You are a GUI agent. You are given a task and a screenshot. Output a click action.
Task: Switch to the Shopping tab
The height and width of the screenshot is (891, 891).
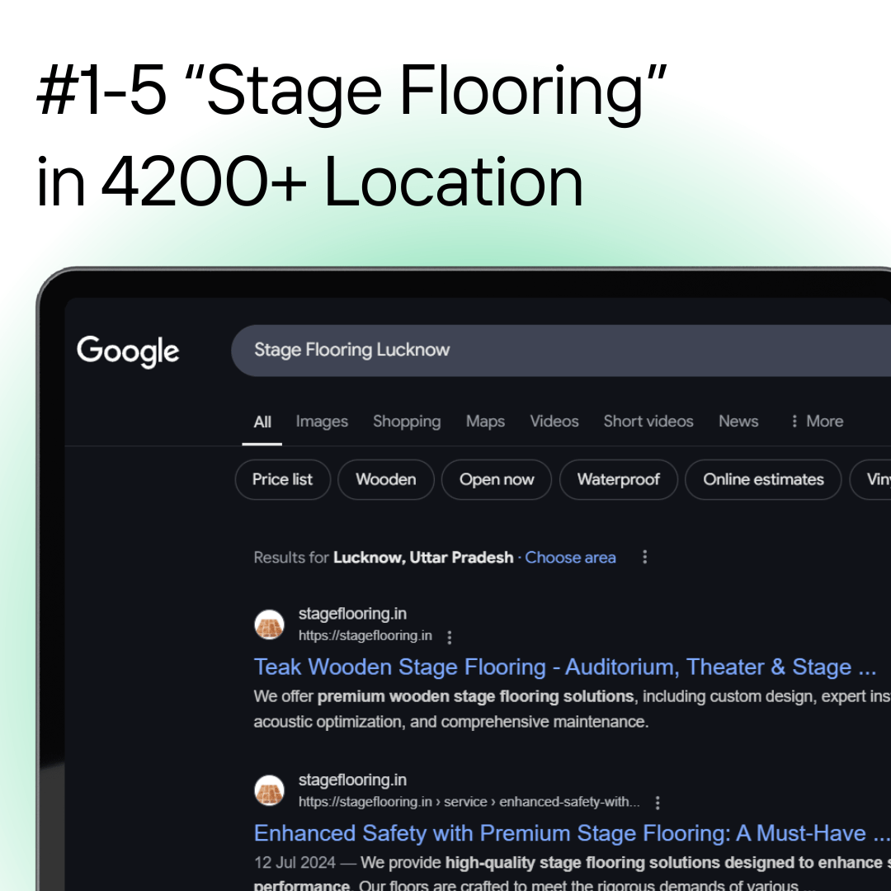coord(407,421)
